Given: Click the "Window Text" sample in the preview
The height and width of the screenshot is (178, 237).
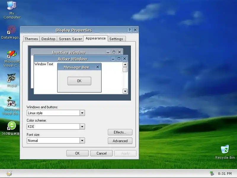Looking at the screenshot, I should (x=44, y=64).
